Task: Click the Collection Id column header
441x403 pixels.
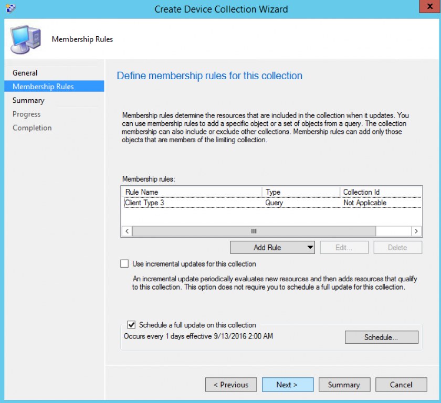Action: point(363,192)
